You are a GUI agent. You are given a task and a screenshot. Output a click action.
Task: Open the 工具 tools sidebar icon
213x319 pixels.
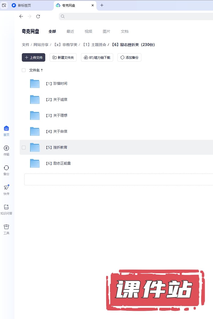[6, 227]
